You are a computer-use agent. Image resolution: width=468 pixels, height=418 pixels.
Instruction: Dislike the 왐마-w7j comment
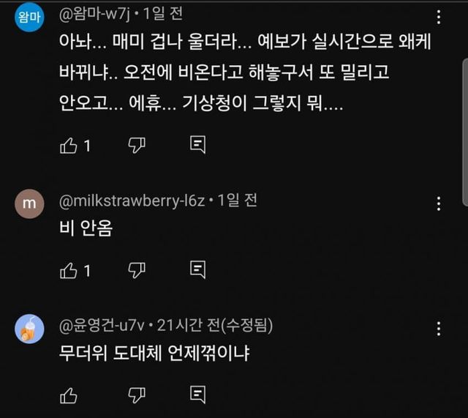tap(137, 146)
